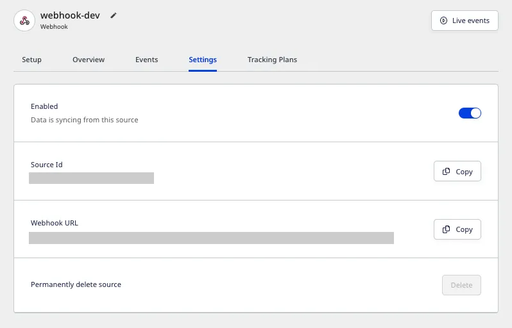Disable the source with Enabled toggle

470,113
